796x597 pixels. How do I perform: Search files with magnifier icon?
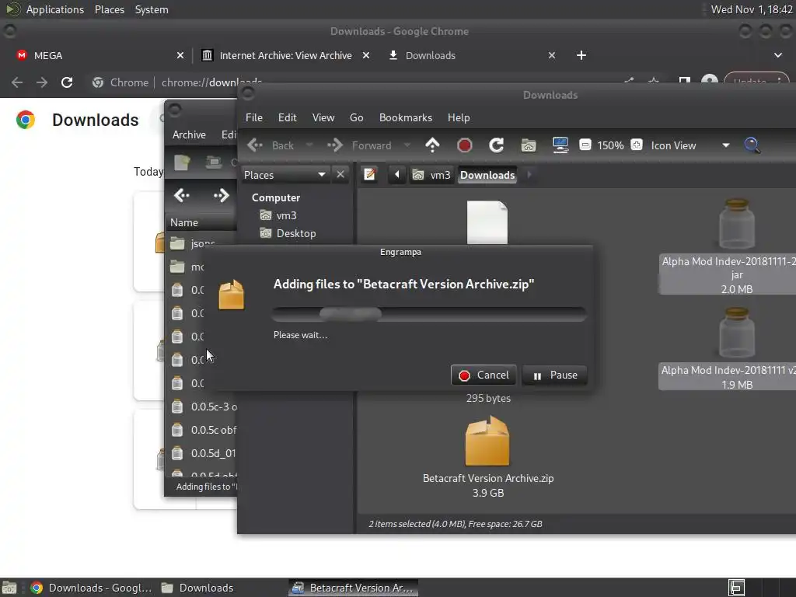752,145
